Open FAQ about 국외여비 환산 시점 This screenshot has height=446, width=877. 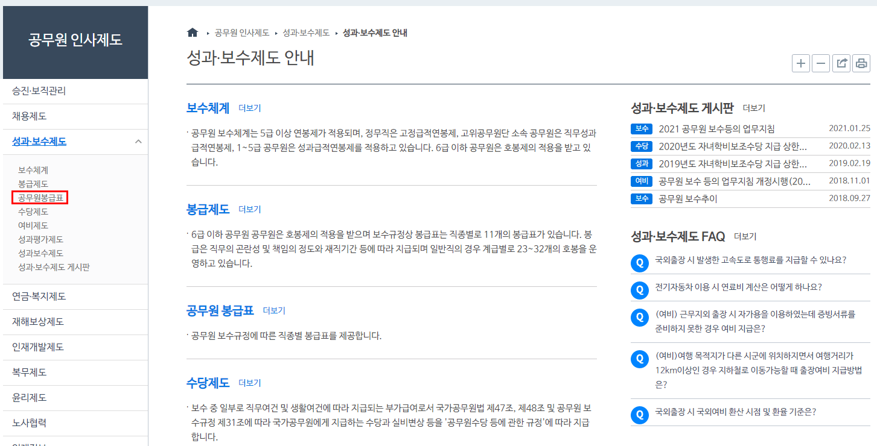coord(736,412)
